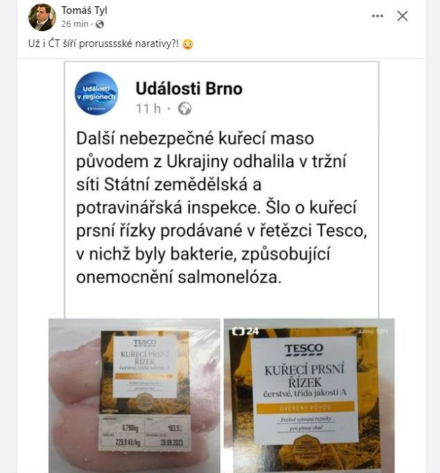
Task: Open the Tomáš Tyl name link
Action: pos(85,10)
